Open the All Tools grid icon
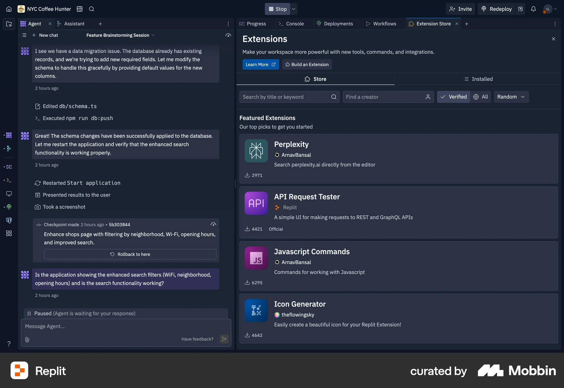This screenshot has height=388, width=564. pos(9,233)
